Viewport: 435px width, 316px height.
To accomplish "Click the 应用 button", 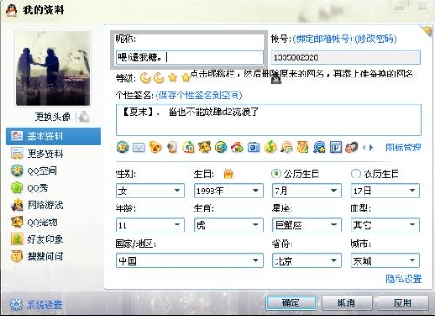I will pyautogui.click(x=403, y=303).
